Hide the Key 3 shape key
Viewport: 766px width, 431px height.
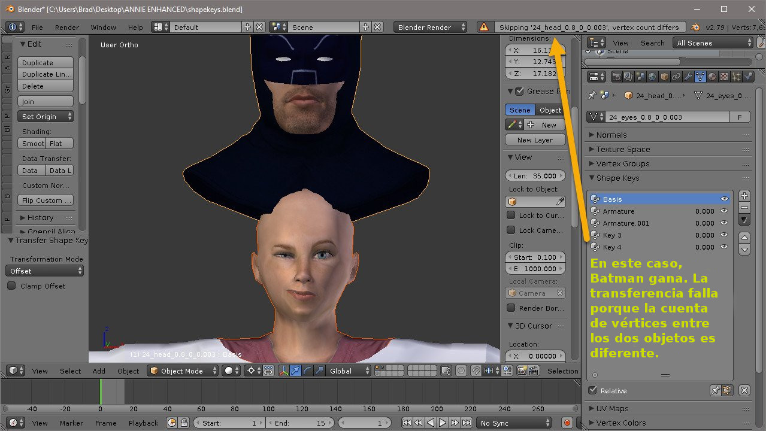pos(724,235)
